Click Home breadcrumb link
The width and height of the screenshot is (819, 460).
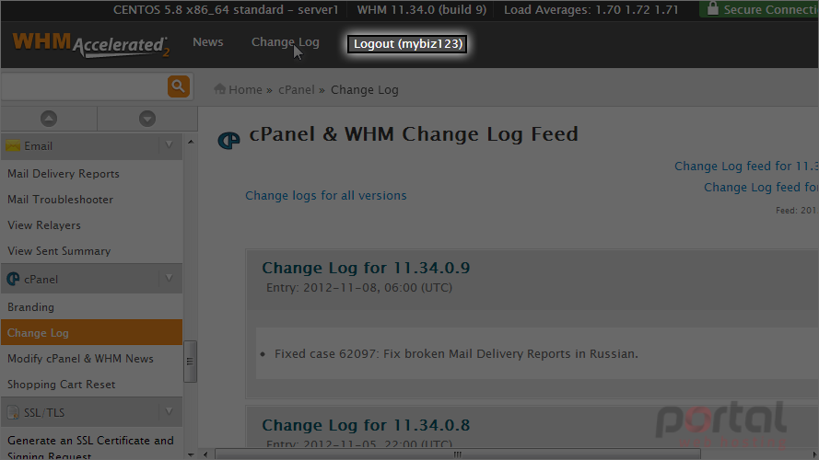point(245,90)
